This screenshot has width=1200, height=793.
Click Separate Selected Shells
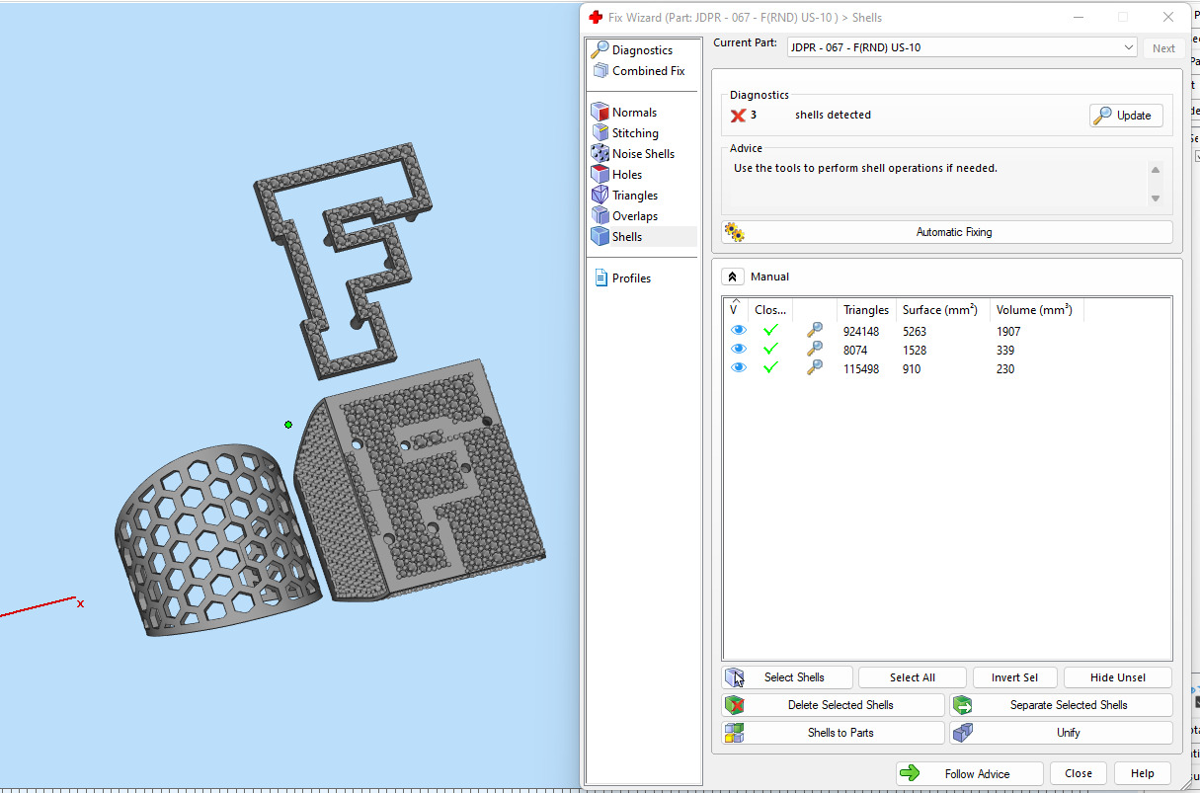[x=1062, y=705]
